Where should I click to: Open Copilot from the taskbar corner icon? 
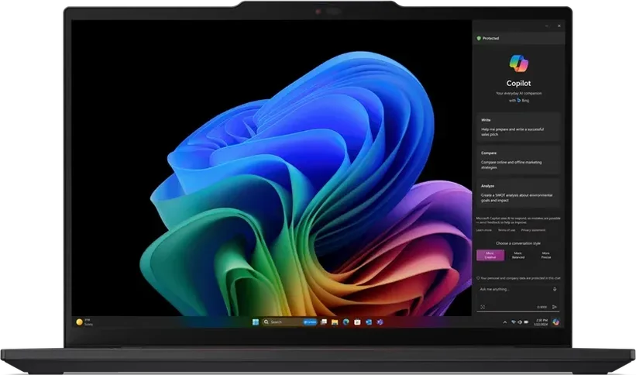point(555,322)
